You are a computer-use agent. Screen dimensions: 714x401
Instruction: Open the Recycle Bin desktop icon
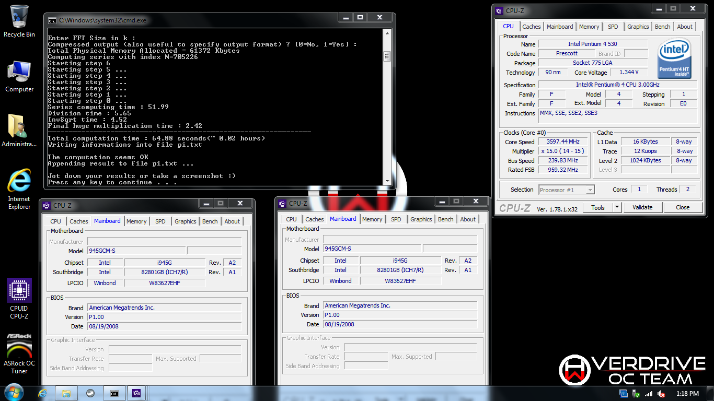pyautogui.click(x=19, y=21)
